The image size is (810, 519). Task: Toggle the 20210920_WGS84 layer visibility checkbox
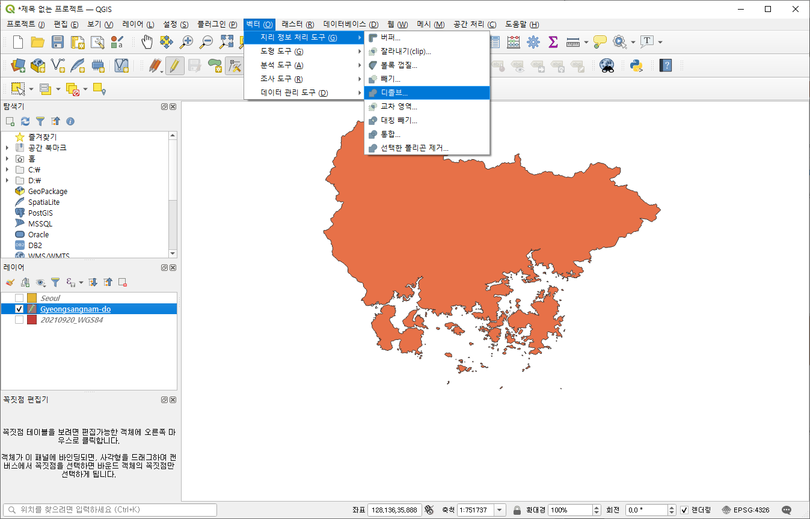click(19, 320)
